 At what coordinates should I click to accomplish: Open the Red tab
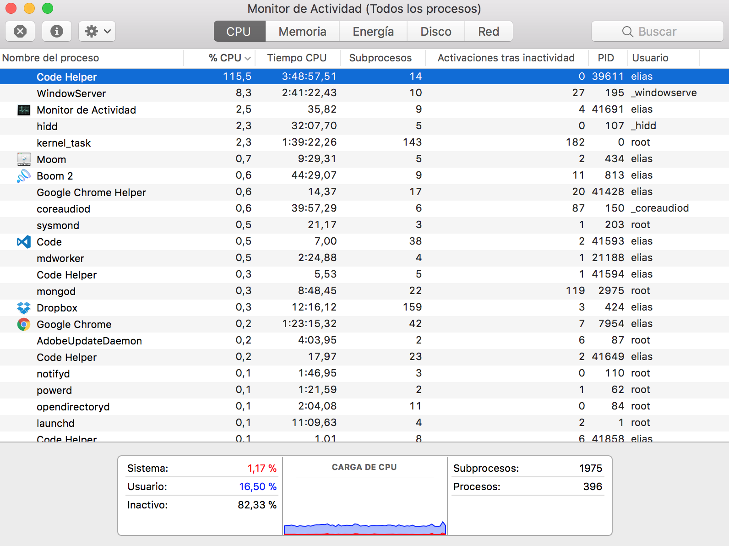[x=489, y=31]
